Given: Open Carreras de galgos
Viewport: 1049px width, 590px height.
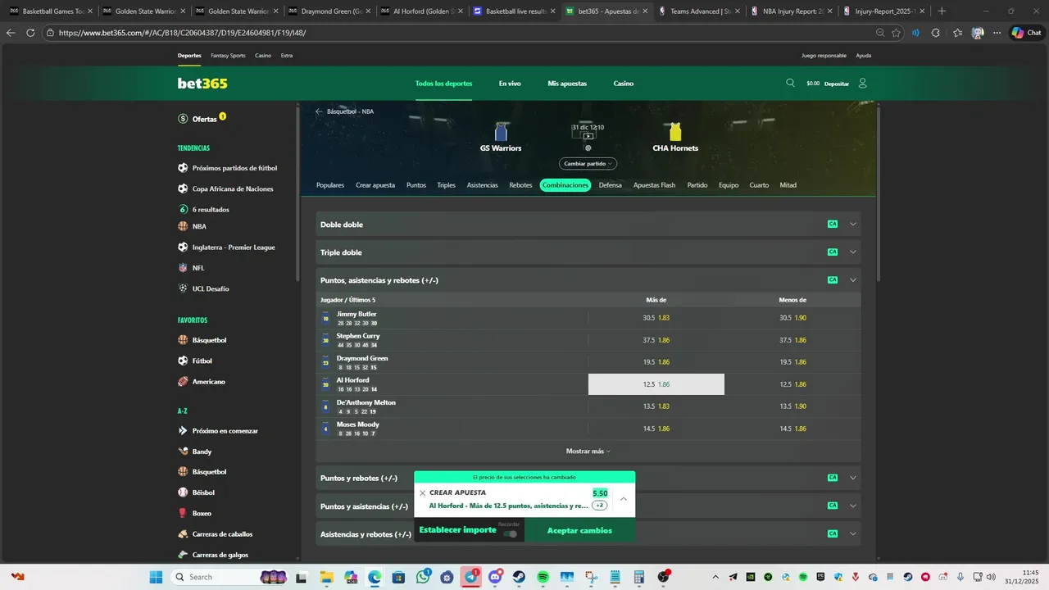Looking at the screenshot, I should pos(213,555).
